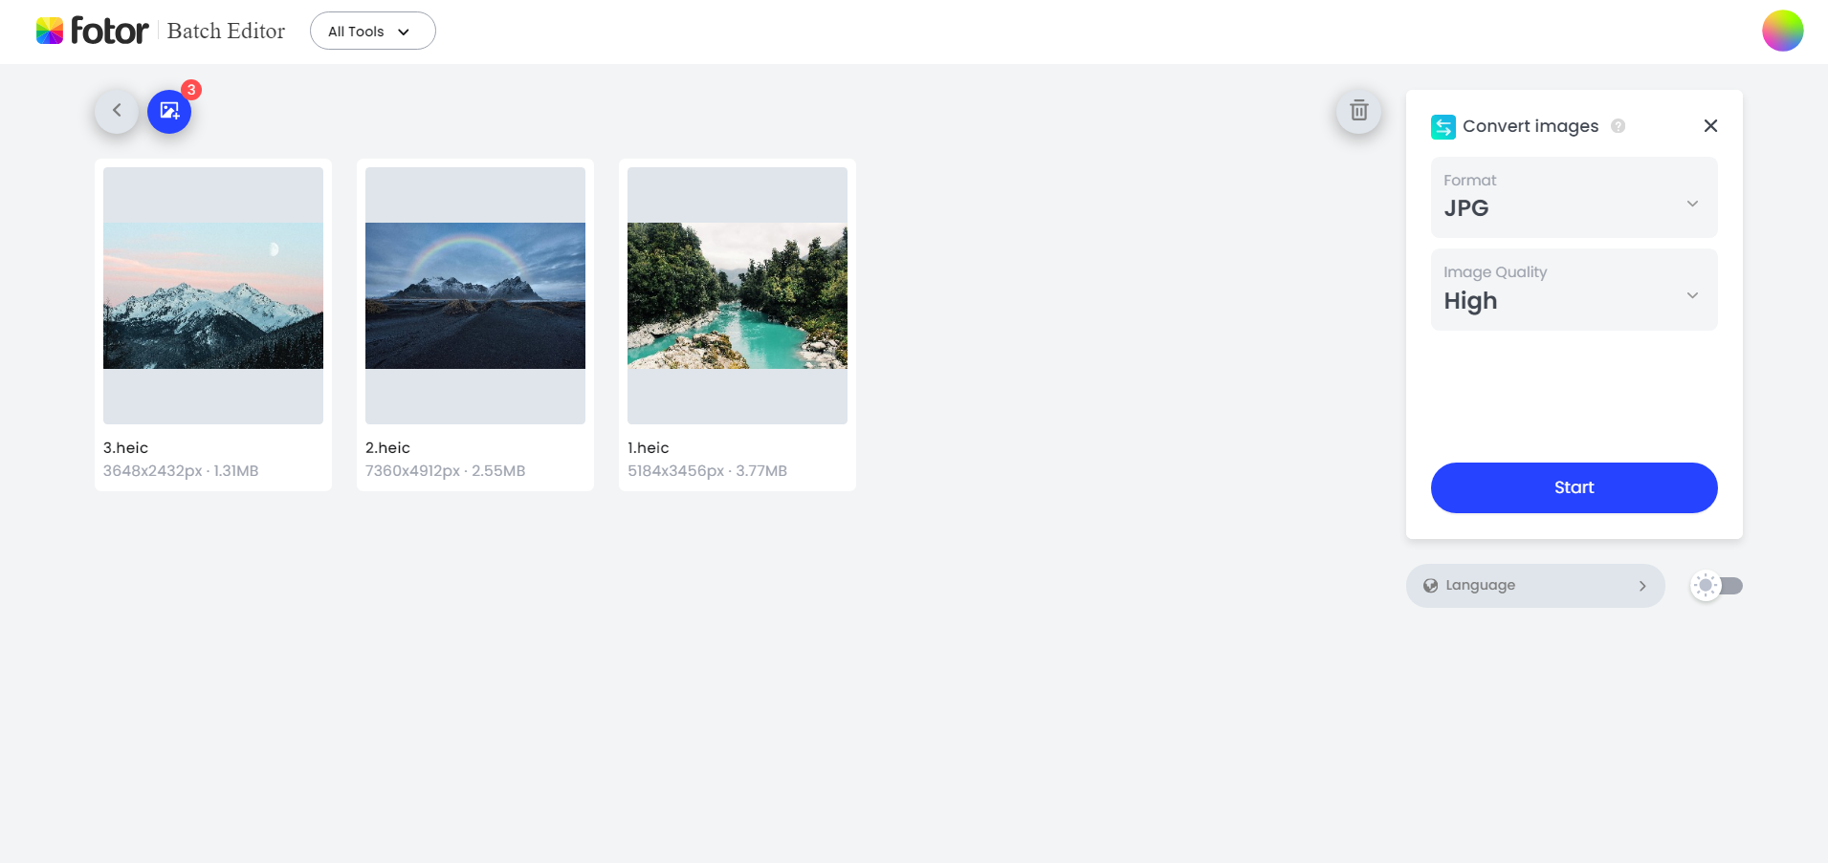Open the Convert images help question mark
Image resolution: width=1828 pixels, height=863 pixels.
pos(1618,126)
